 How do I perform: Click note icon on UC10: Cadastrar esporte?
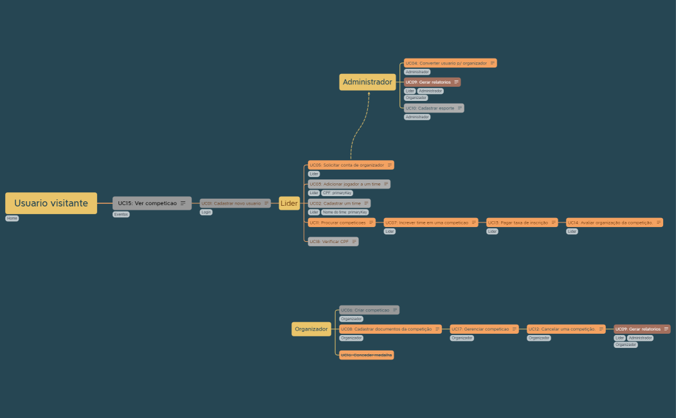pyautogui.click(x=459, y=108)
